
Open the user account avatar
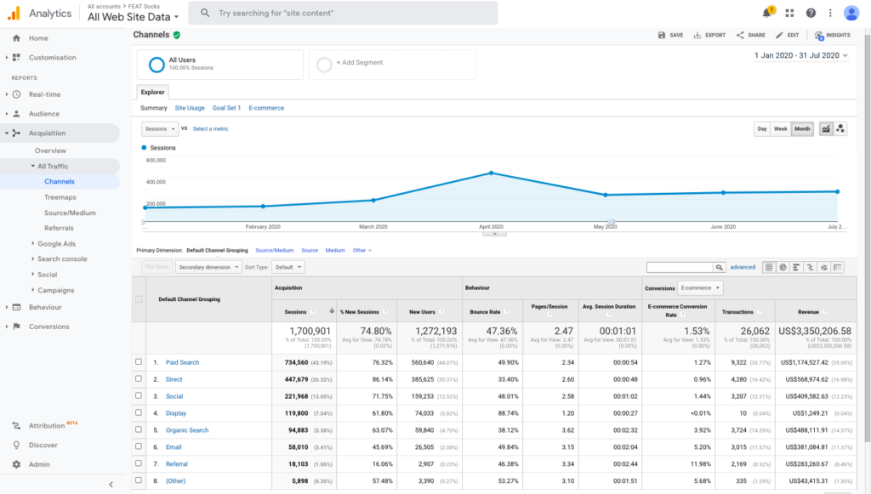(851, 13)
